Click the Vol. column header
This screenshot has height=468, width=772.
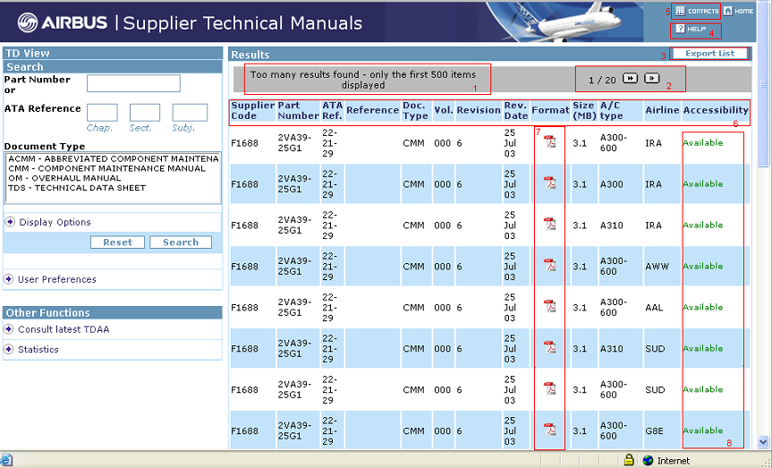tap(443, 110)
